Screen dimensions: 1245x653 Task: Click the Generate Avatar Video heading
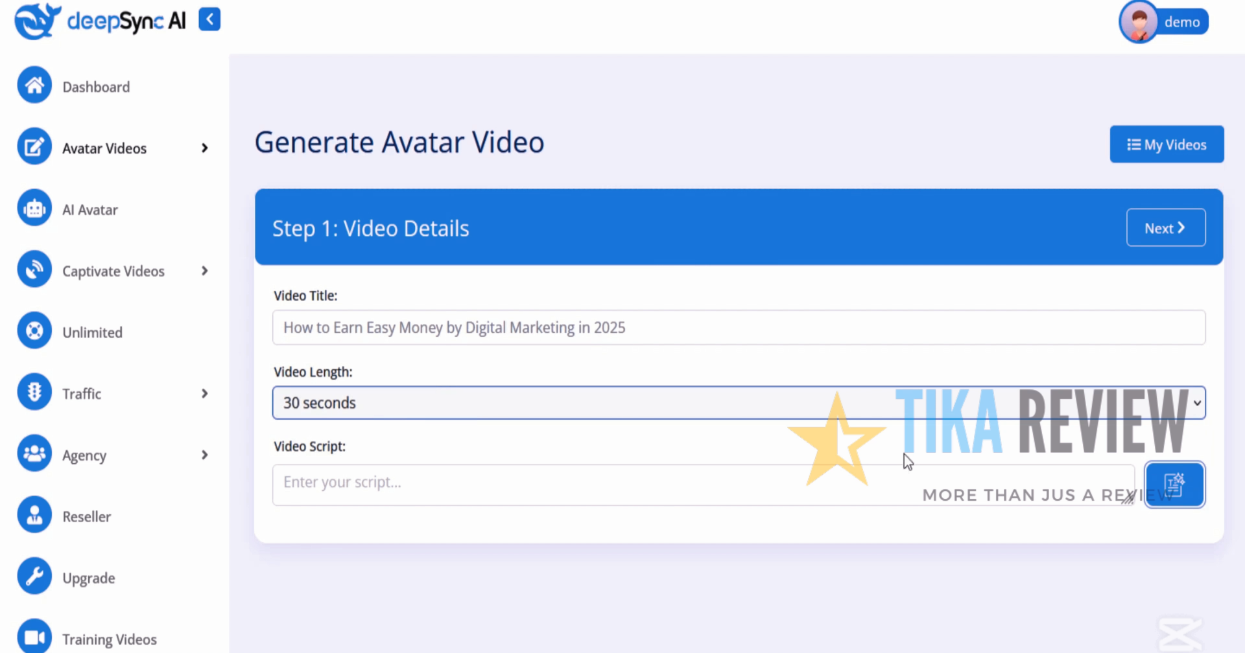pyautogui.click(x=399, y=143)
